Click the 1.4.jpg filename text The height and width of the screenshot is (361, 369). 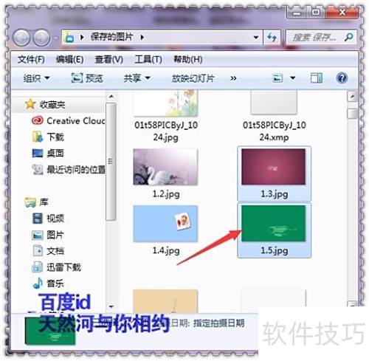point(166,251)
